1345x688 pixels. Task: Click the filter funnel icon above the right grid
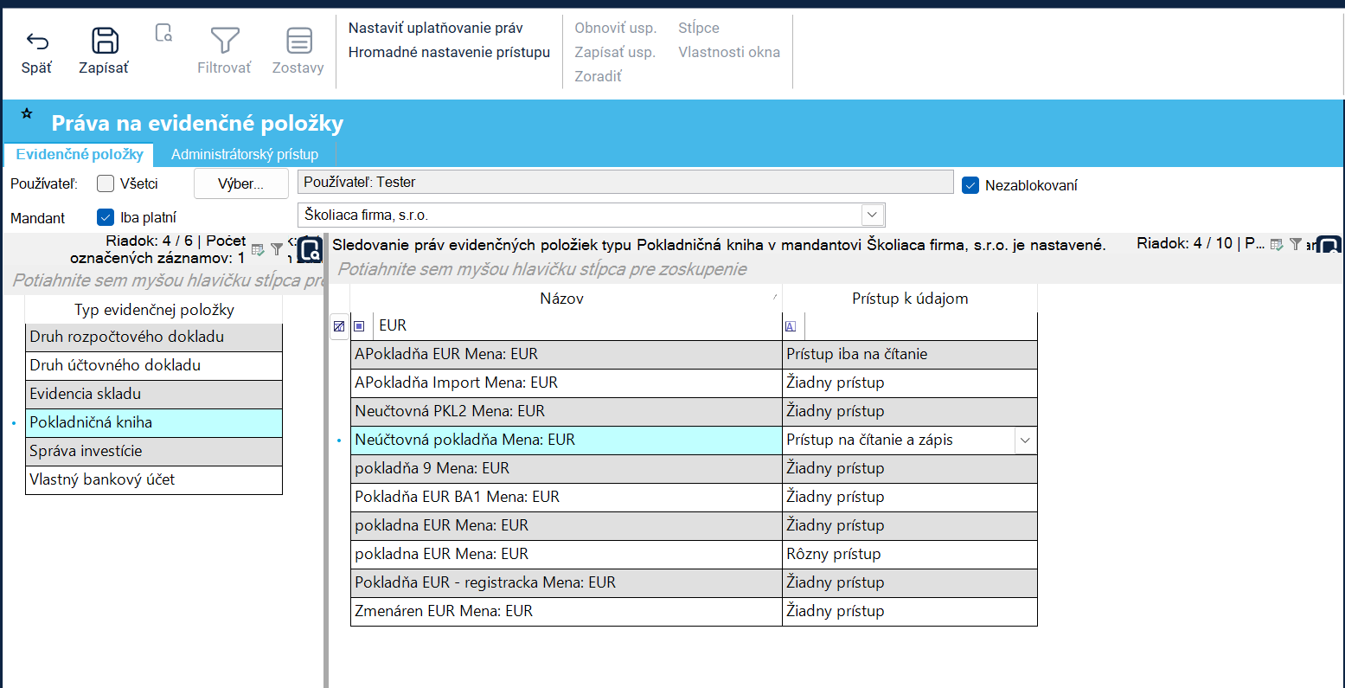click(1295, 245)
